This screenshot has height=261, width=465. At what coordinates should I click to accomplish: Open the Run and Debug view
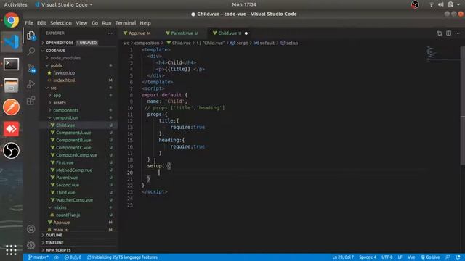(31, 84)
